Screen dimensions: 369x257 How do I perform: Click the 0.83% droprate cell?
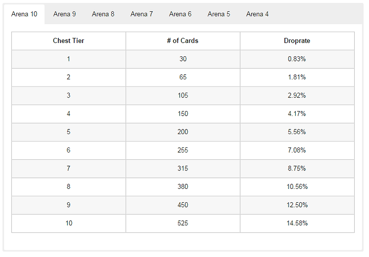(297, 59)
